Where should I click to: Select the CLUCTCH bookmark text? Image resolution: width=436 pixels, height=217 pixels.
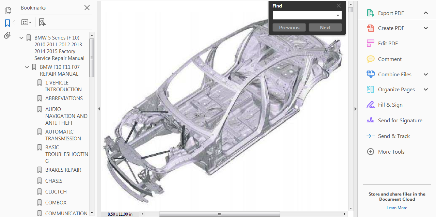(x=56, y=191)
